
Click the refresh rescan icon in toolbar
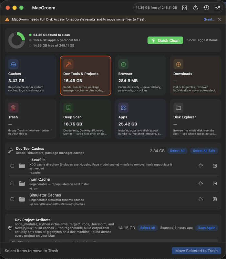point(195,8)
